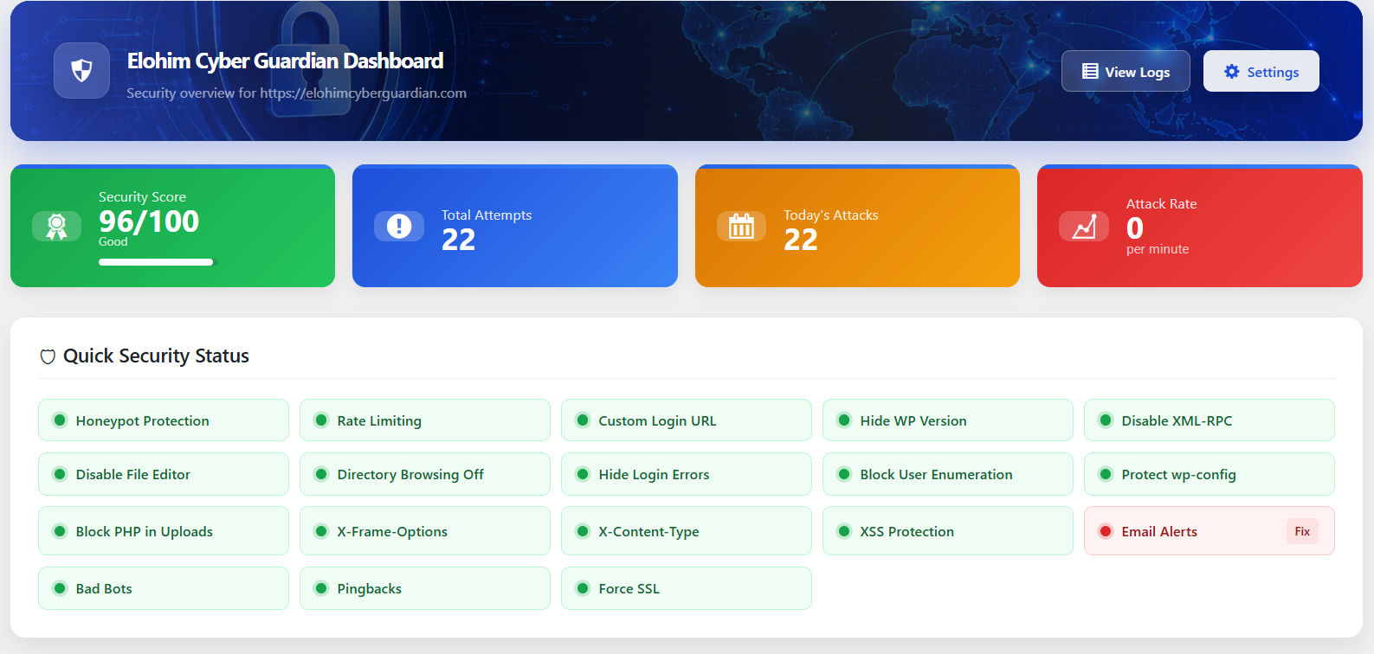Screen dimensions: 1374x654
Task: Click the Disable XML-RPC status item
Action: click(1210, 420)
